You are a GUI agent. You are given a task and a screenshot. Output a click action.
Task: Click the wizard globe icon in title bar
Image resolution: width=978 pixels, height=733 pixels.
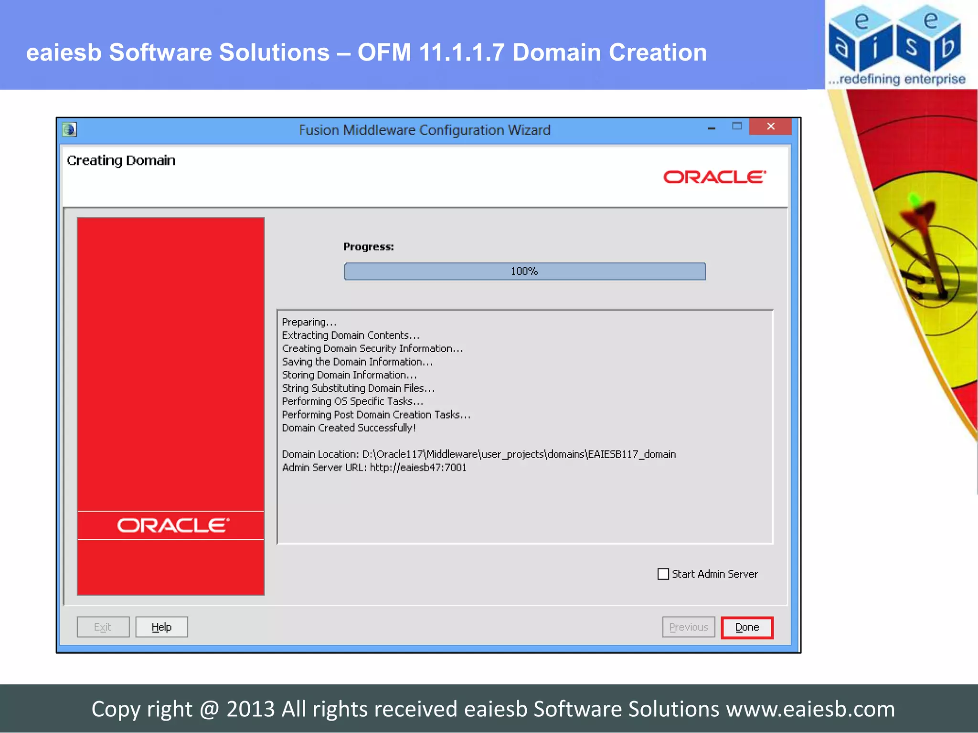point(69,129)
